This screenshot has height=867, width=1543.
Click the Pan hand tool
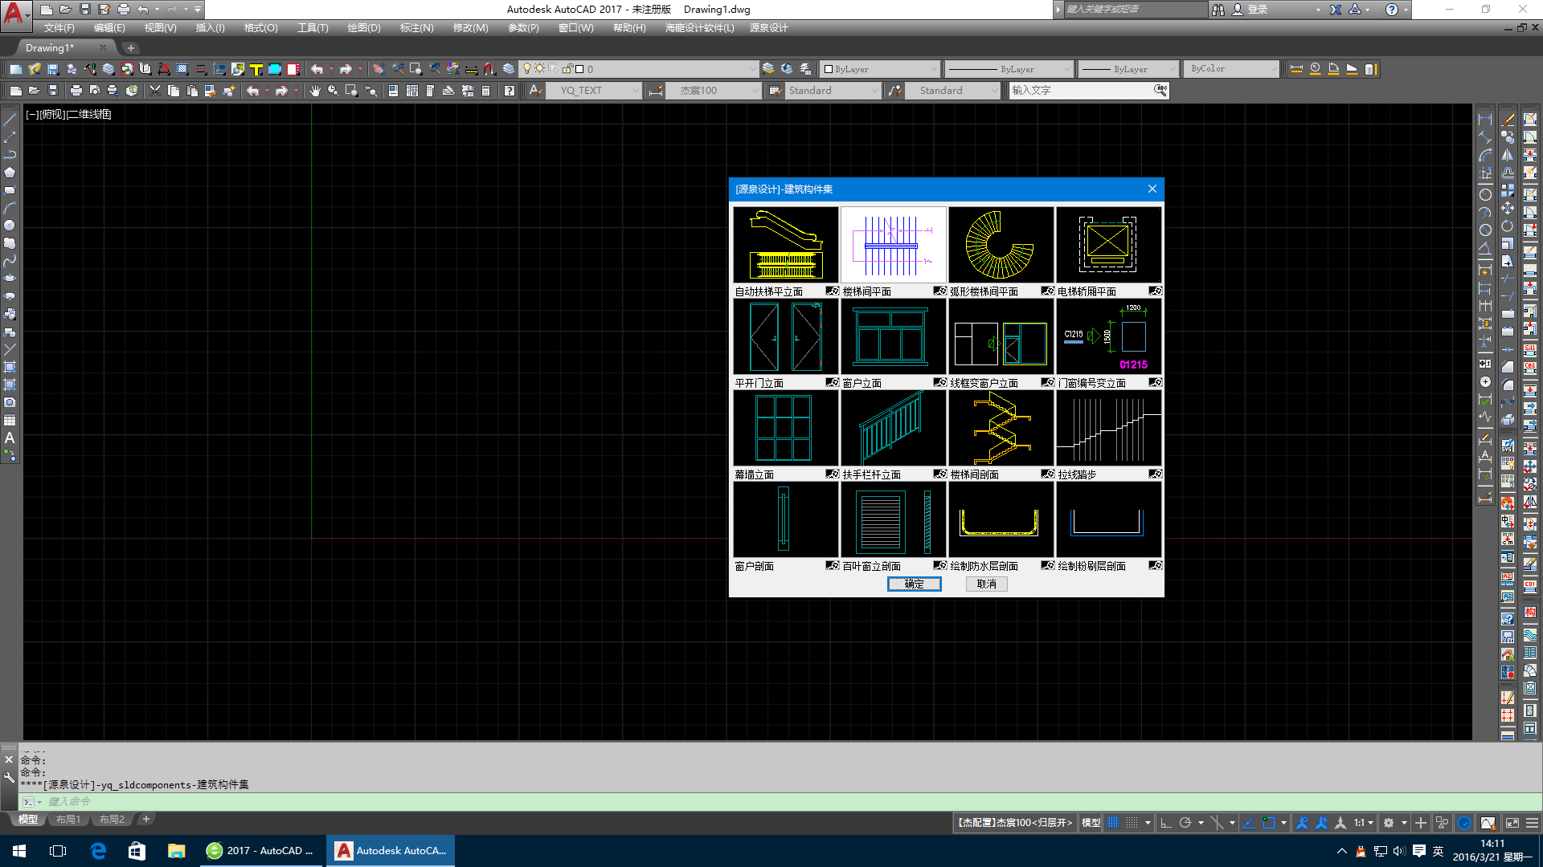click(314, 91)
